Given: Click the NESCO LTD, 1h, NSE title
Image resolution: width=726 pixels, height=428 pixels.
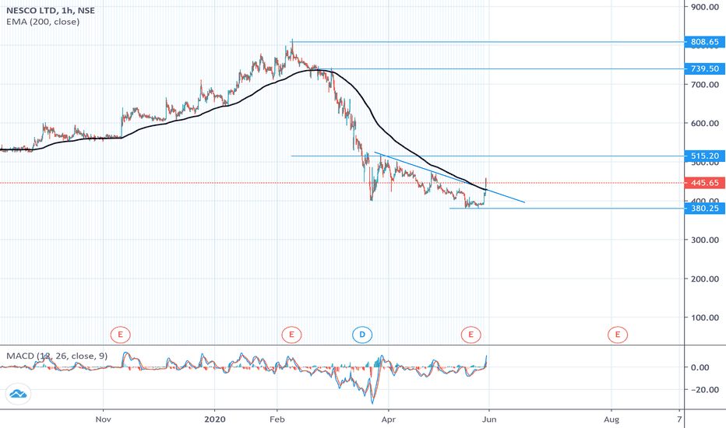Looking at the screenshot, I should 51,10.
